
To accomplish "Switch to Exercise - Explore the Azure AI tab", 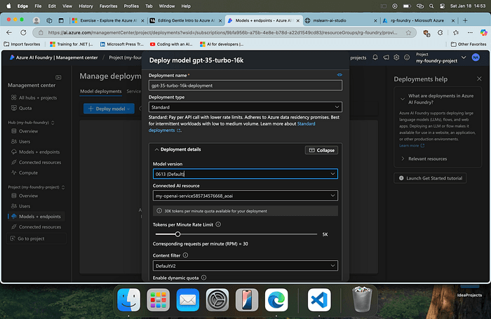I will pyautogui.click(x=108, y=20).
